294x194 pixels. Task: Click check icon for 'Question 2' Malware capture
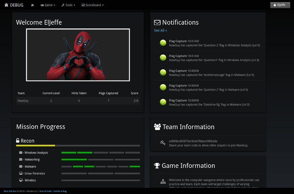163,87
